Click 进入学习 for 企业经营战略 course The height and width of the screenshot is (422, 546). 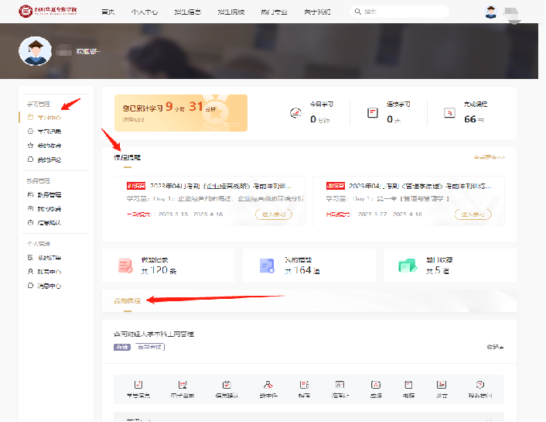tap(274, 214)
